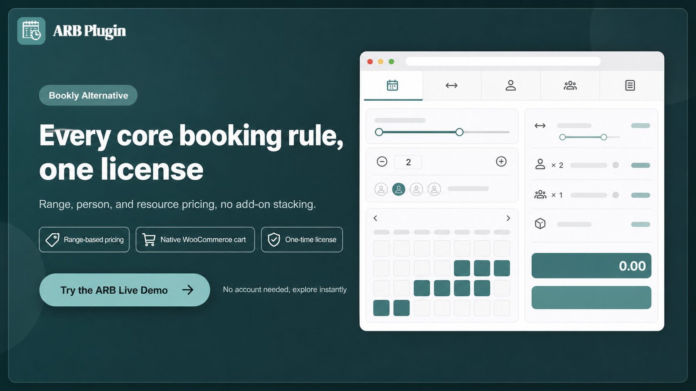Open the document list tab
Viewport: 696px width, 391px height.
pyautogui.click(x=630, y=86)
